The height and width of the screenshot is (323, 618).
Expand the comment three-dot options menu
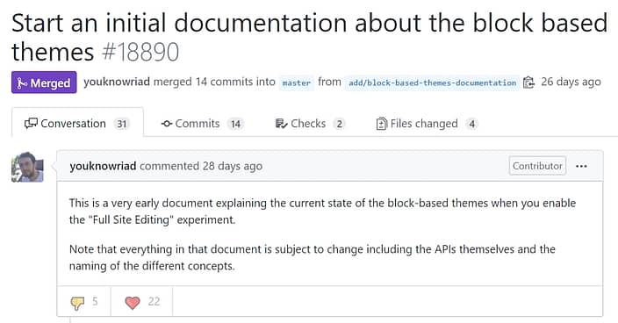point(581,166)
